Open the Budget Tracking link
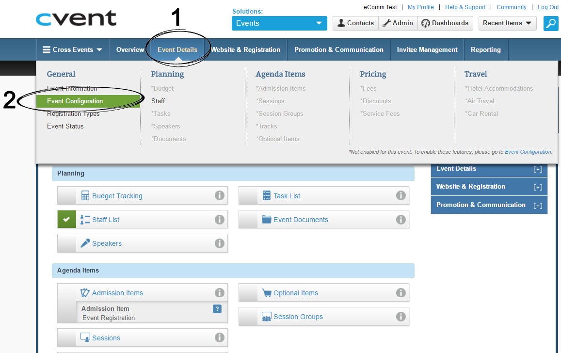 (117, 196)
